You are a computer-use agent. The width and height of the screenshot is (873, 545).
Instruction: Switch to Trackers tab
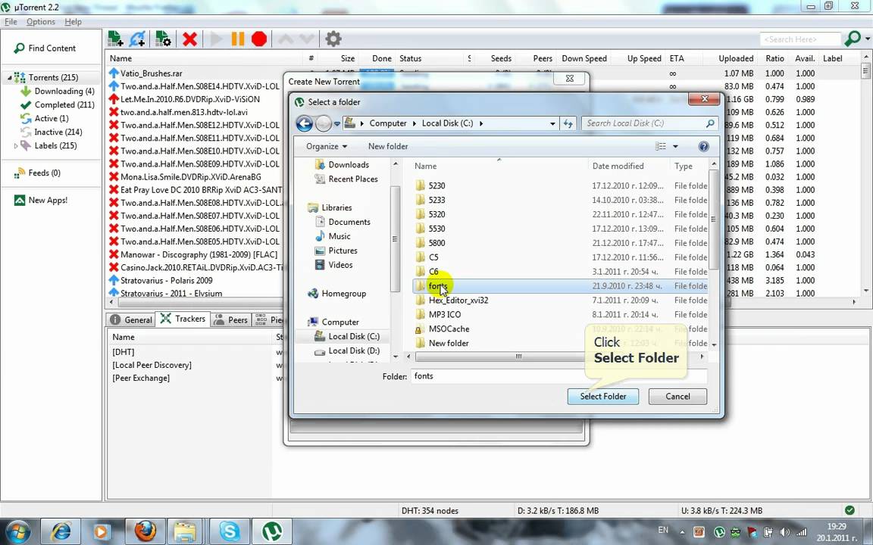[183, 319]
